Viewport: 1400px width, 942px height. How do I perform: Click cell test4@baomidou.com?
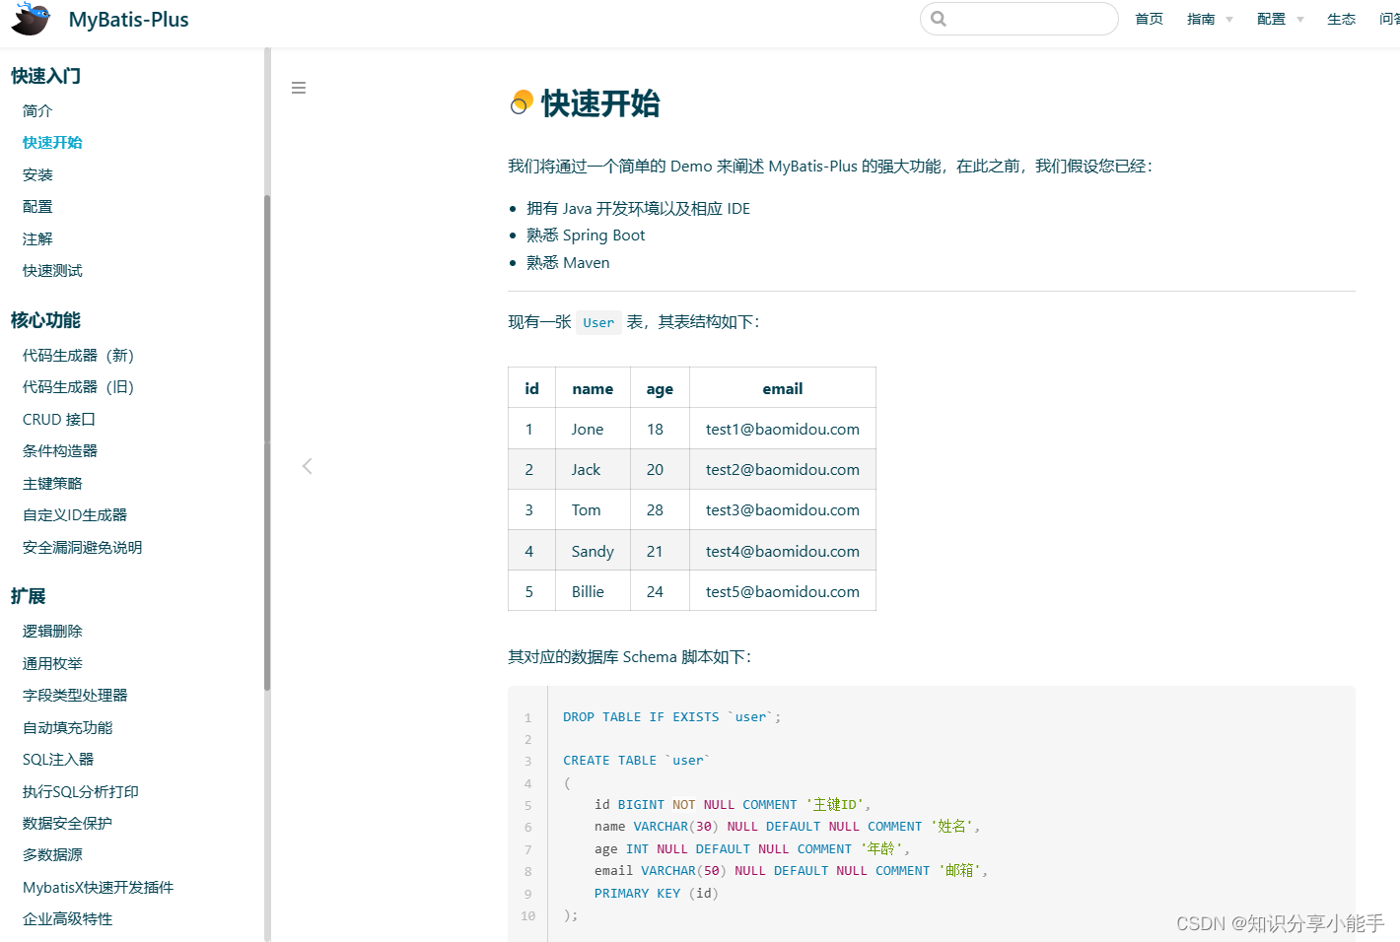pos(783,551)
